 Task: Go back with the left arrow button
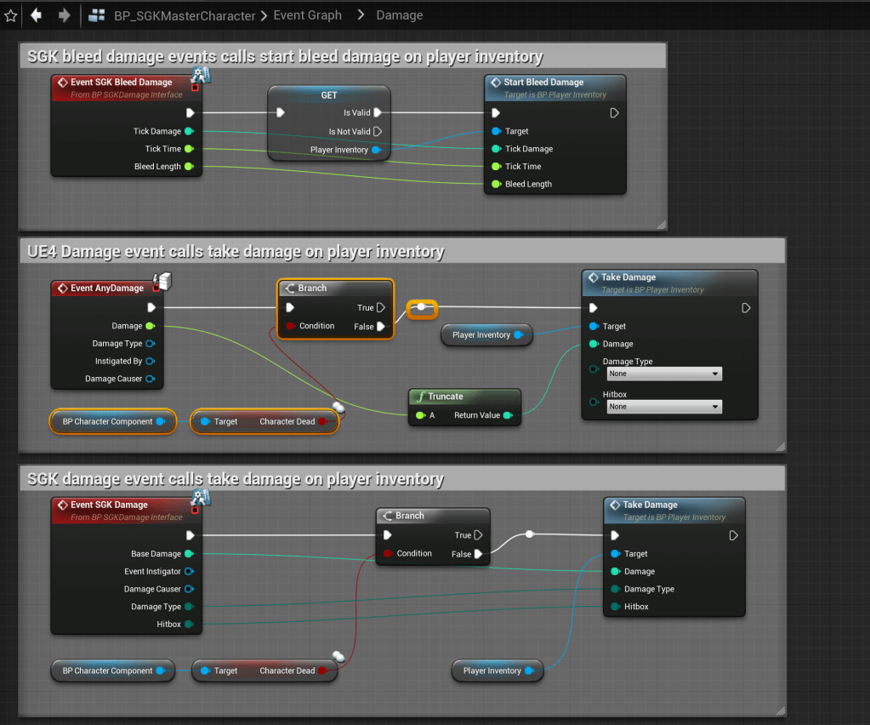36,15
